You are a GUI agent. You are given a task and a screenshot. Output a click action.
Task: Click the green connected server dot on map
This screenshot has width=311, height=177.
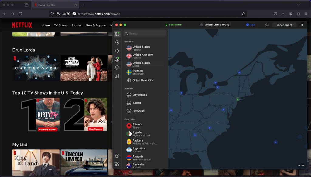pos(238,99)
